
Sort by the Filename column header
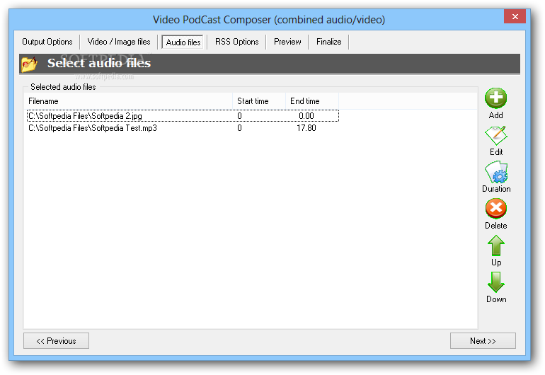click(x=128, y=101)
